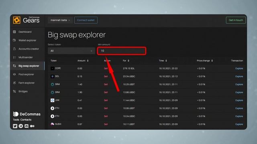Click the DeCommas Gears logo icon
The height and width of the screenshot is (144, 257).
[17, 20]
